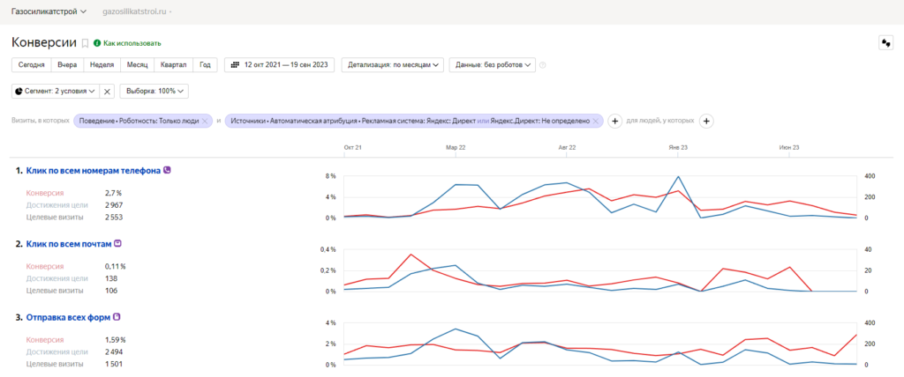Click Конверсия value 2,7 %
Screen dimensions: 904x377
(x=113, y=194)
